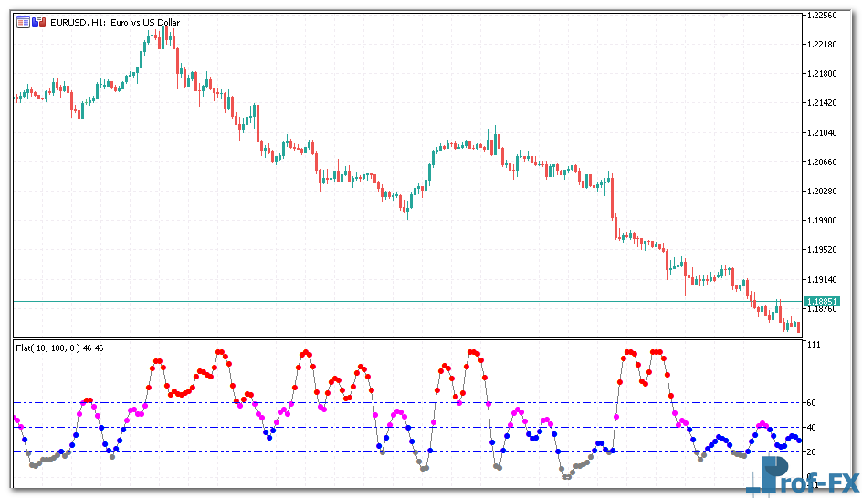Click the 20 level label on indicator scale
The height and width of the screenshot is (498, 862).
point(811,452)
